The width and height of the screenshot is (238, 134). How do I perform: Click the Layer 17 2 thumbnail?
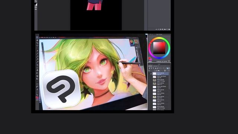pos(154,84)
